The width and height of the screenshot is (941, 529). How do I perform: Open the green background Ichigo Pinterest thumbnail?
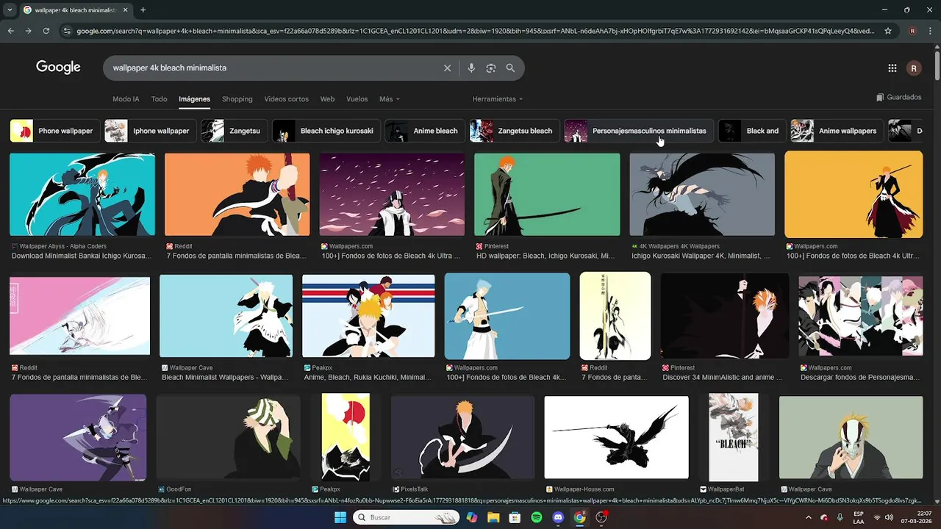click(x=547, y=195)
